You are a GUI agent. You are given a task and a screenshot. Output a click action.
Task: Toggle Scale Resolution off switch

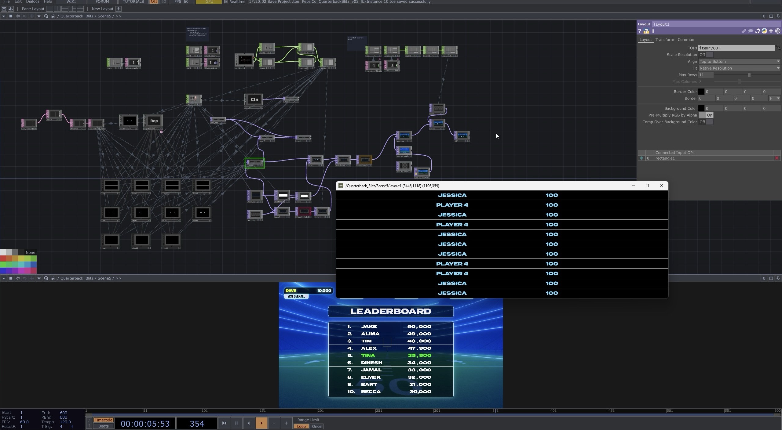click(x=706, y=55)
